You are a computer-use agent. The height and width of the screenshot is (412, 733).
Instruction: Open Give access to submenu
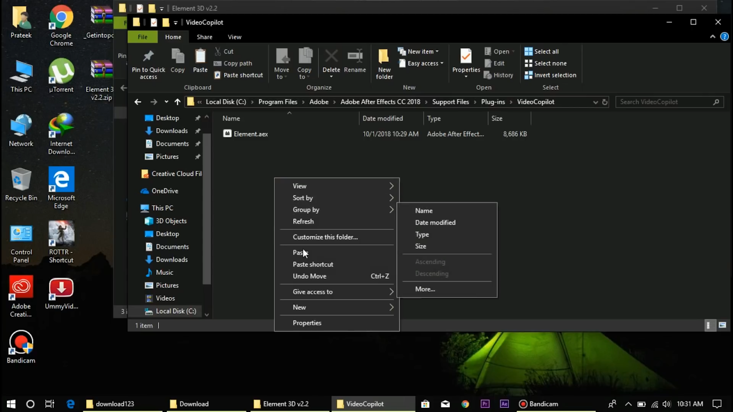pos(337,292)
